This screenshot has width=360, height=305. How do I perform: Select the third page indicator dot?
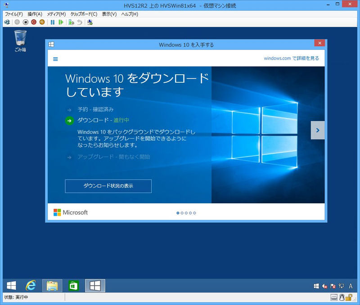click(186, 213)
